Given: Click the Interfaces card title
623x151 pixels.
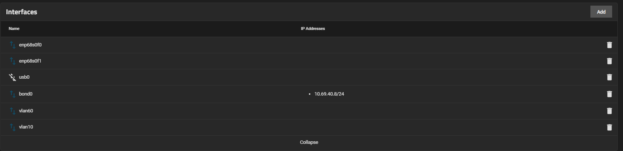Looking at the screenshot, I should click(x=21, y=12).
